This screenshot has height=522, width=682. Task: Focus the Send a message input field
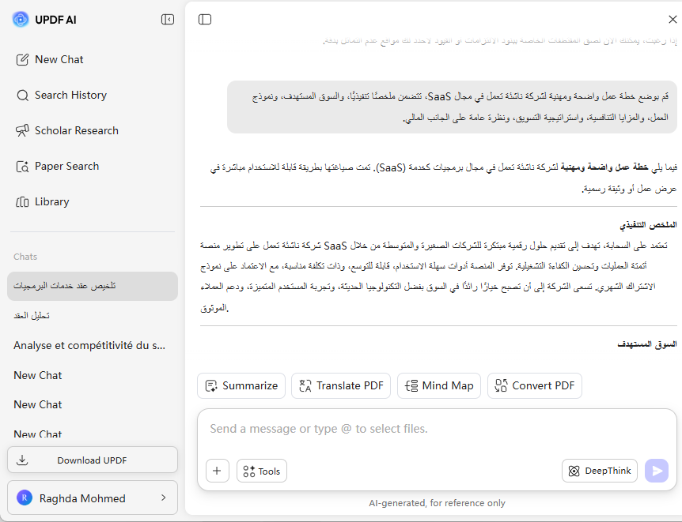coord(437,429)
